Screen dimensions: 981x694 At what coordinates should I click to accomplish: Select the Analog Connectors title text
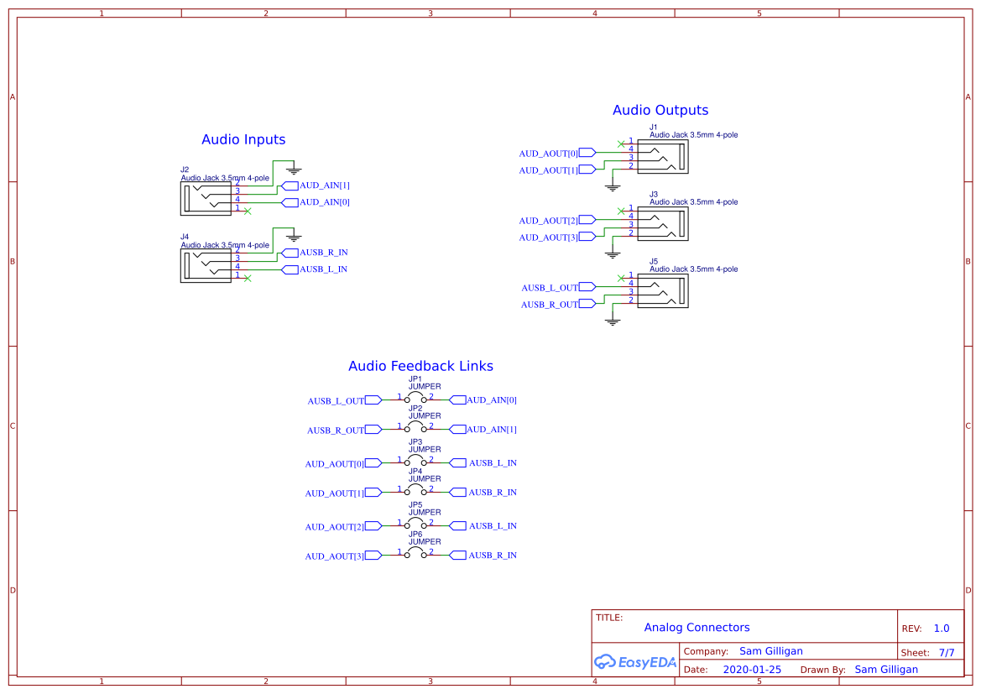[696, 627]
